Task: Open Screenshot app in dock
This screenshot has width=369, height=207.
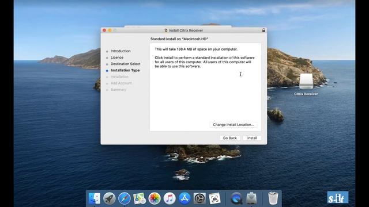Action: [x=214, y=198]
